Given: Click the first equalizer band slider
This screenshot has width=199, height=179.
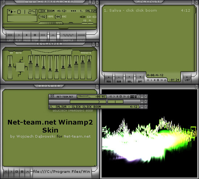Looking at the screenshot, I should [30, 67].
